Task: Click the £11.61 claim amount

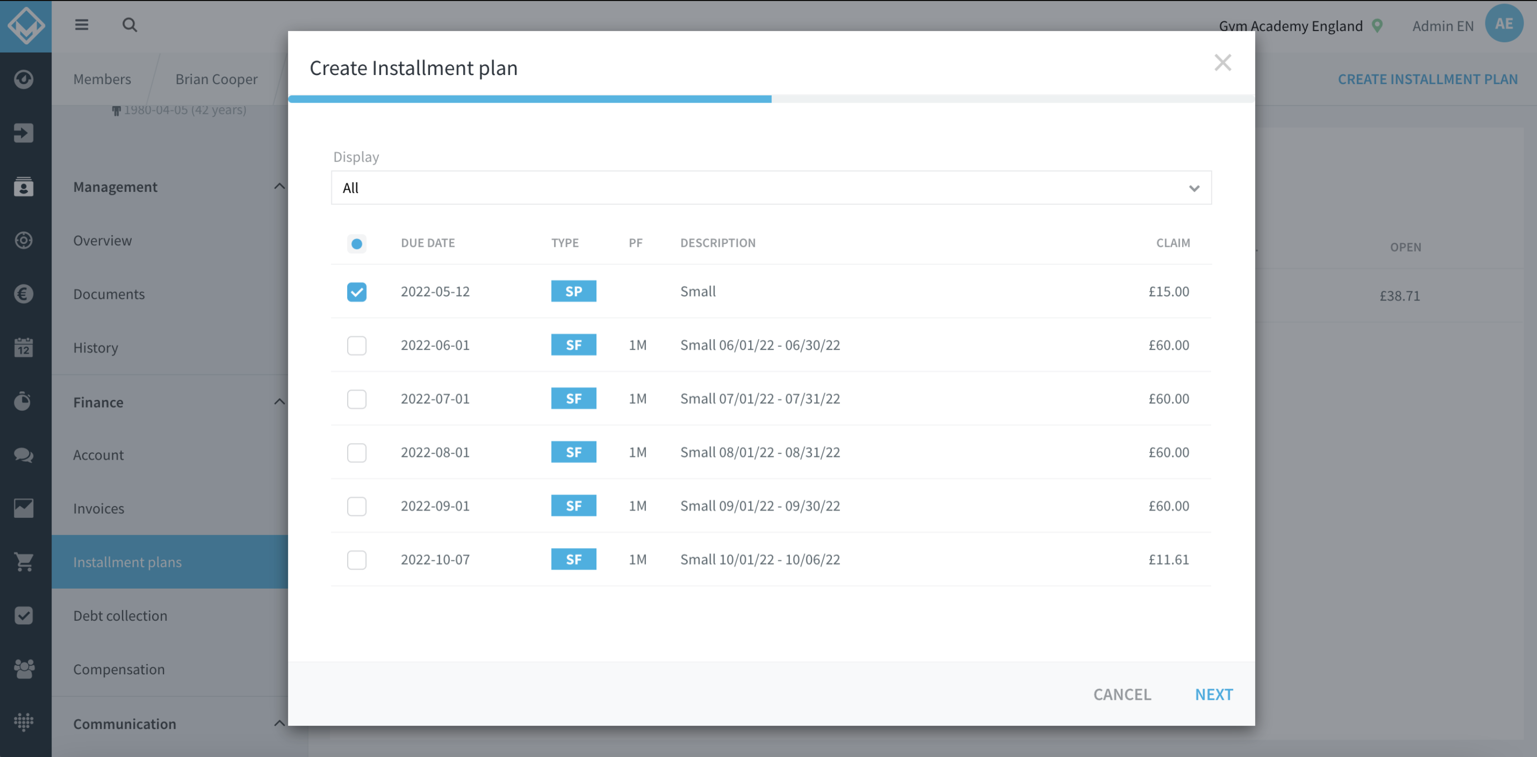Action: tap(1168, 559)
